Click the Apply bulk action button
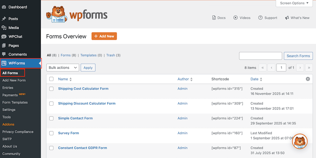This screenshot has height=158, width=316. coord(88,68)
